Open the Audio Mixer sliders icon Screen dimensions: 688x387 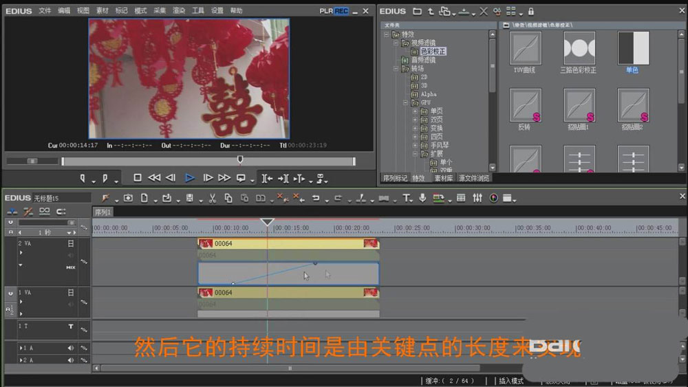pyautogui.click(x=477, y=198)
